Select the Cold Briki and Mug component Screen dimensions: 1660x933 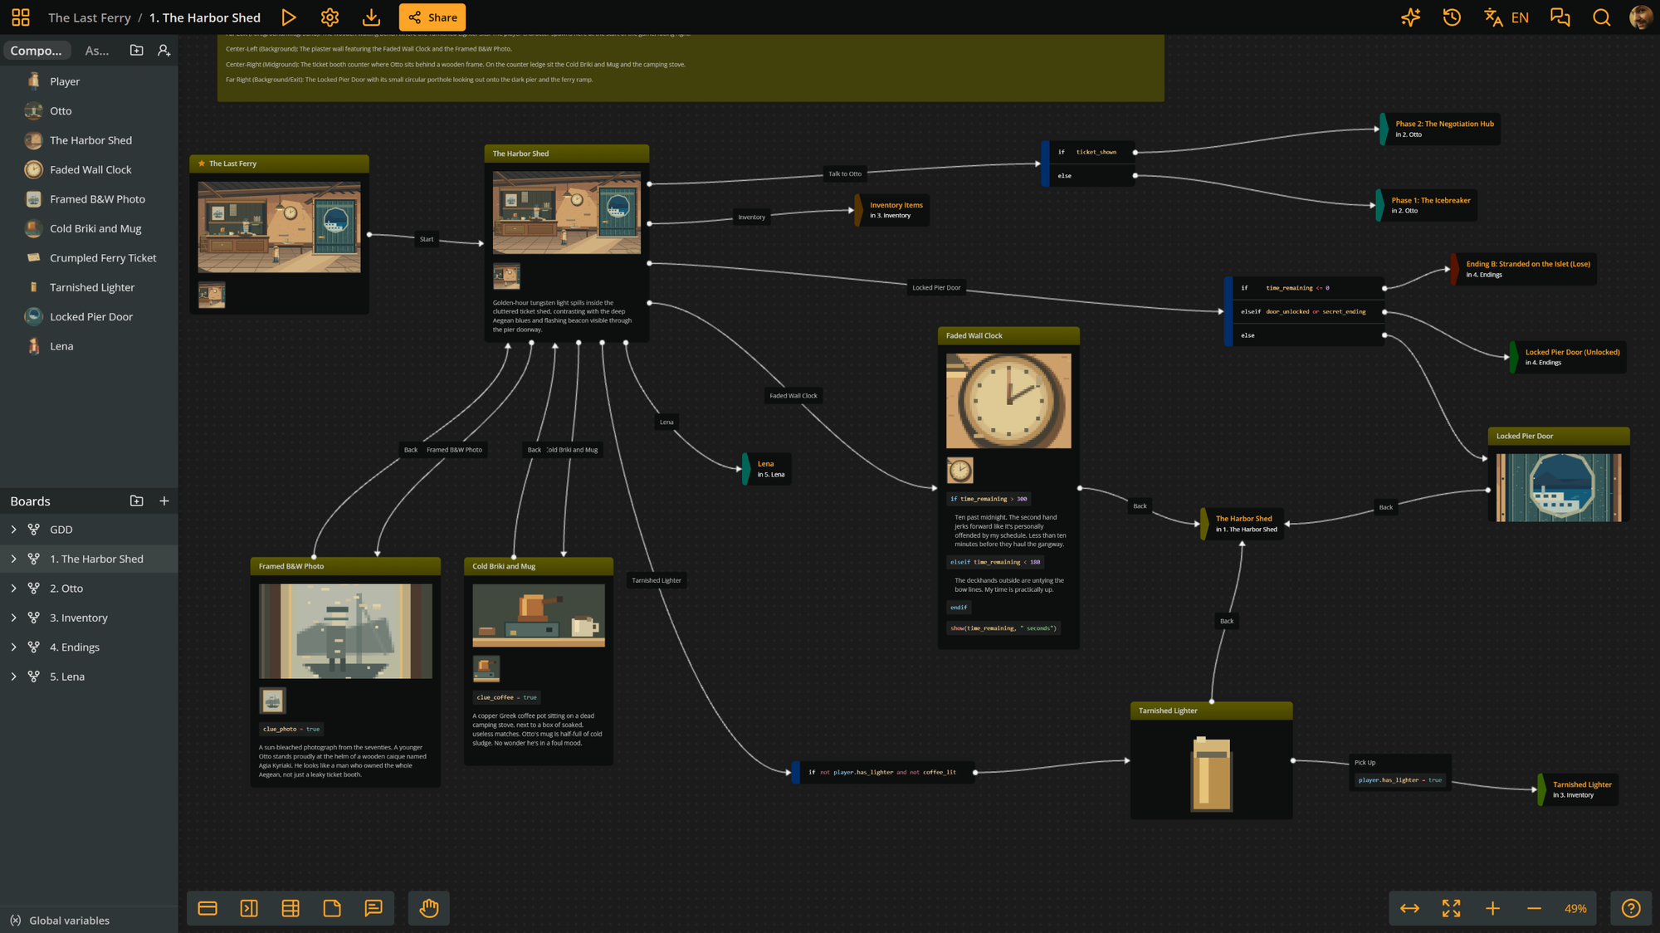(x=89, y=228)
